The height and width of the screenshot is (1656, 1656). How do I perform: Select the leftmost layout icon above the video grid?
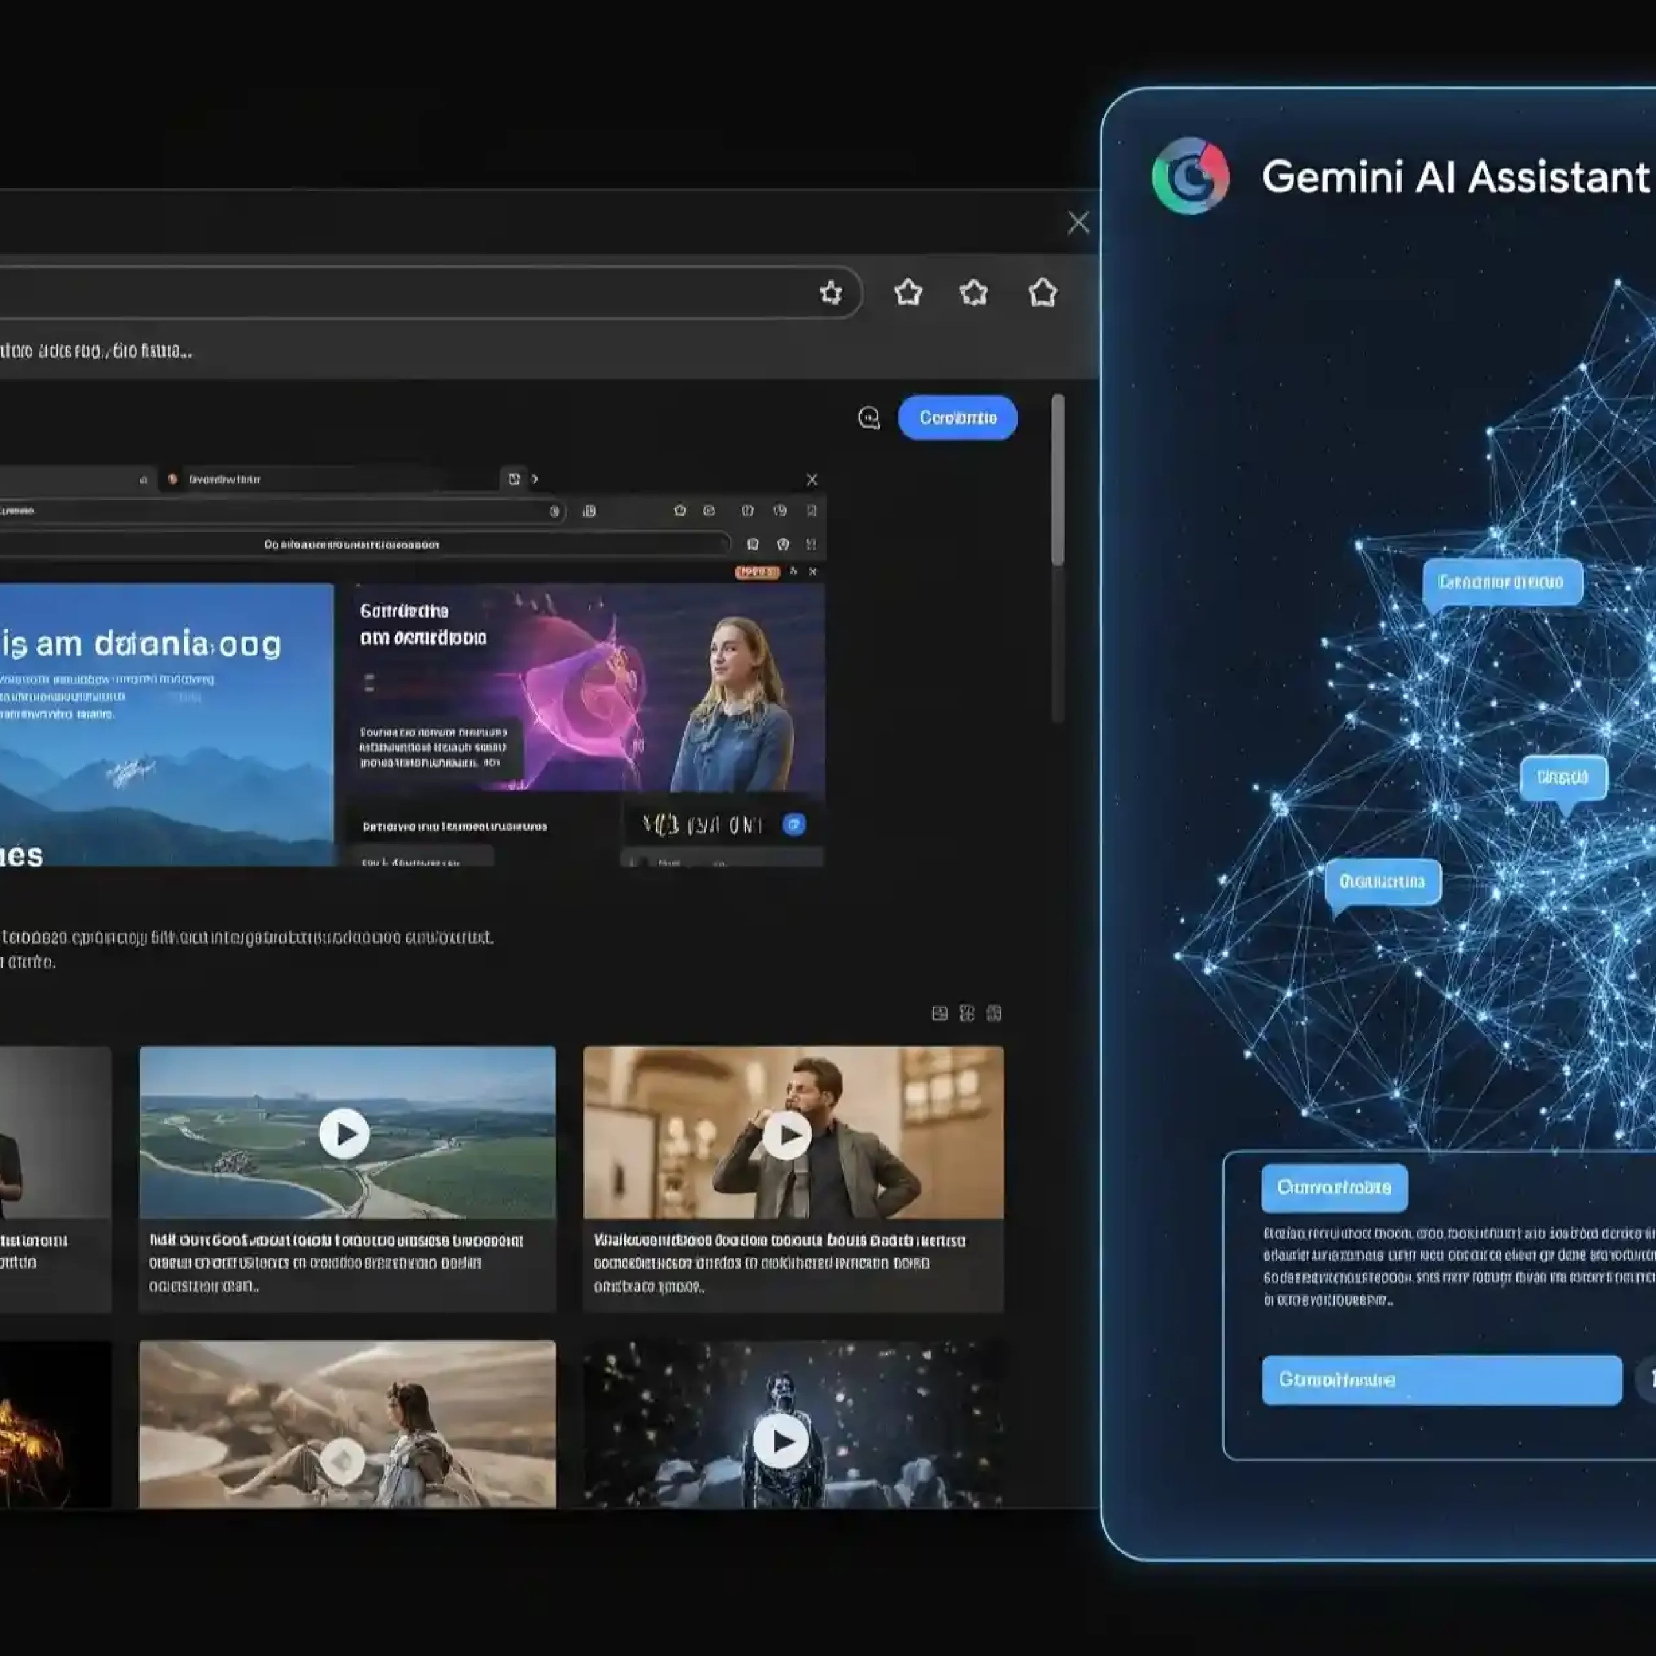(x=939, y=1014)
